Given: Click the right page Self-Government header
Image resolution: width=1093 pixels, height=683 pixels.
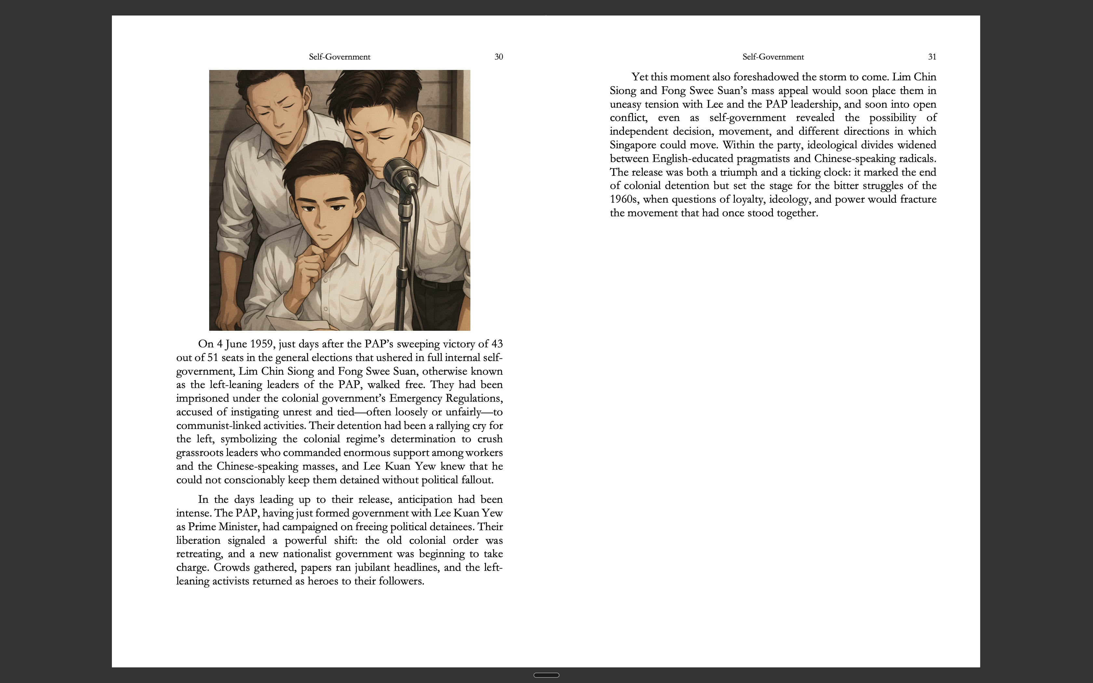Looking at the screenshot, I should [773, 57].
